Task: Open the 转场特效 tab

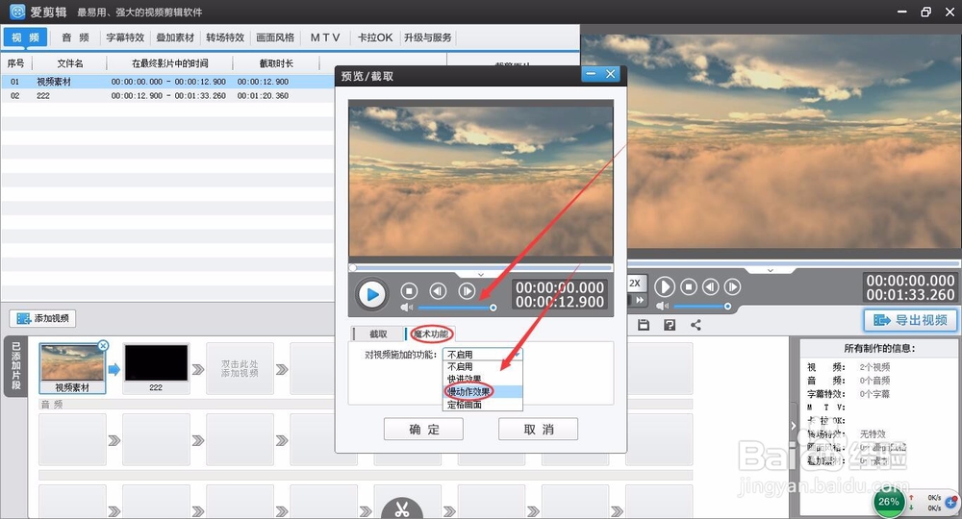Action: (225, 37)
